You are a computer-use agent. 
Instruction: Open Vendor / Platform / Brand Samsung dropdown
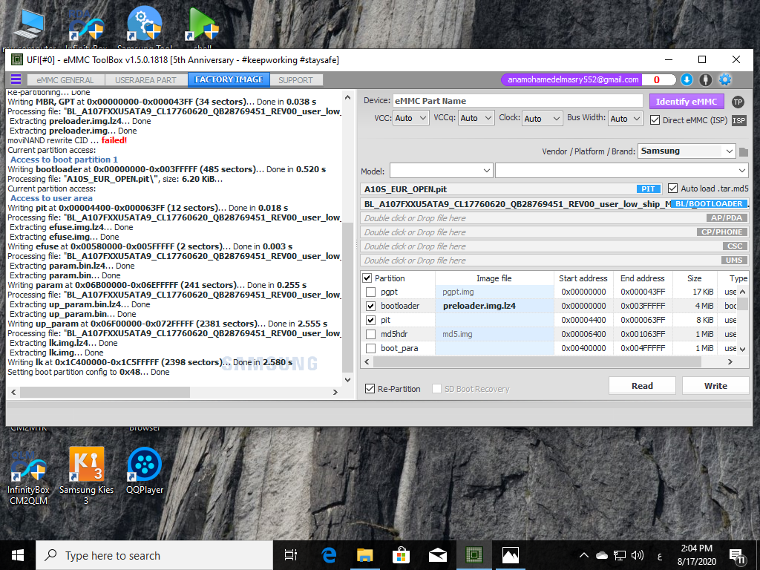[687, 151]
